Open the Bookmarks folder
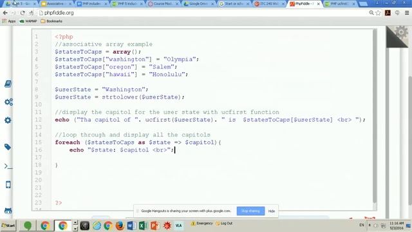 pos(51,21)
